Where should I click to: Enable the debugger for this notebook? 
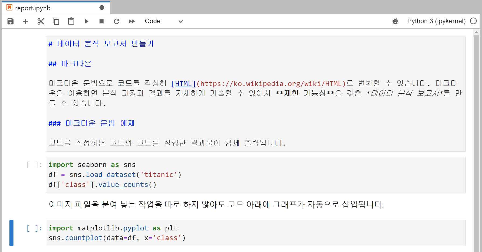(x=395, y=21)
